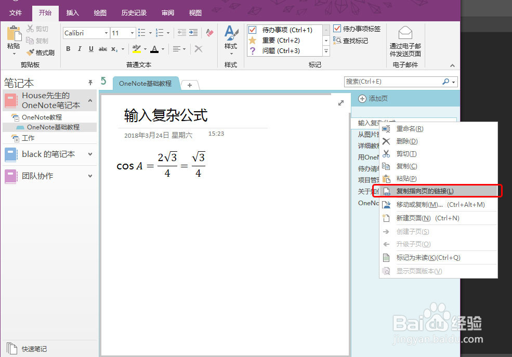Apply bold formatting

(68, 49)
